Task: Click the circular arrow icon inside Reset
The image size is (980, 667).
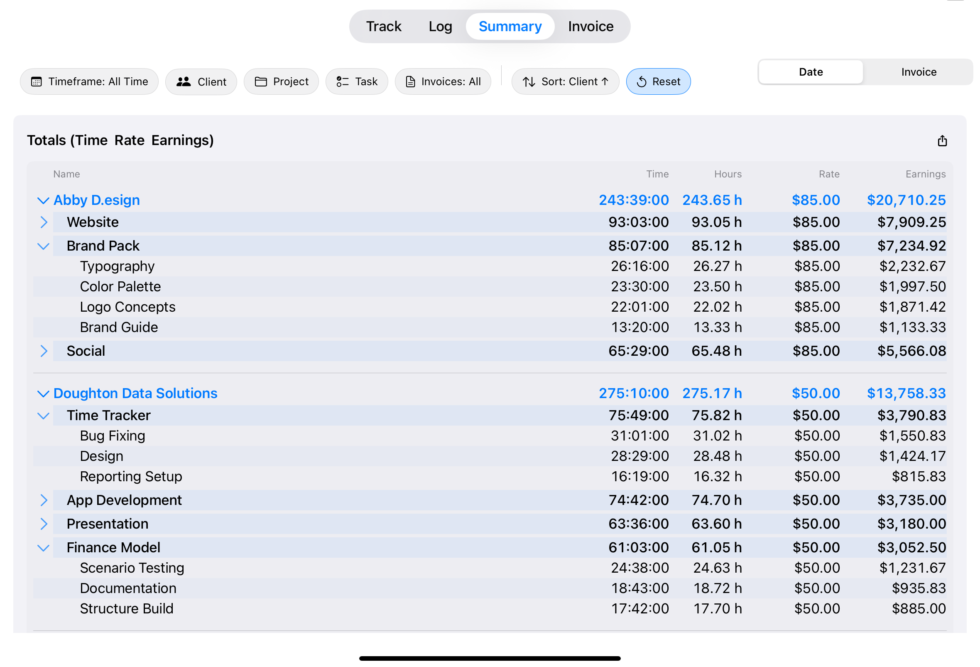Action: pos(642,81)
